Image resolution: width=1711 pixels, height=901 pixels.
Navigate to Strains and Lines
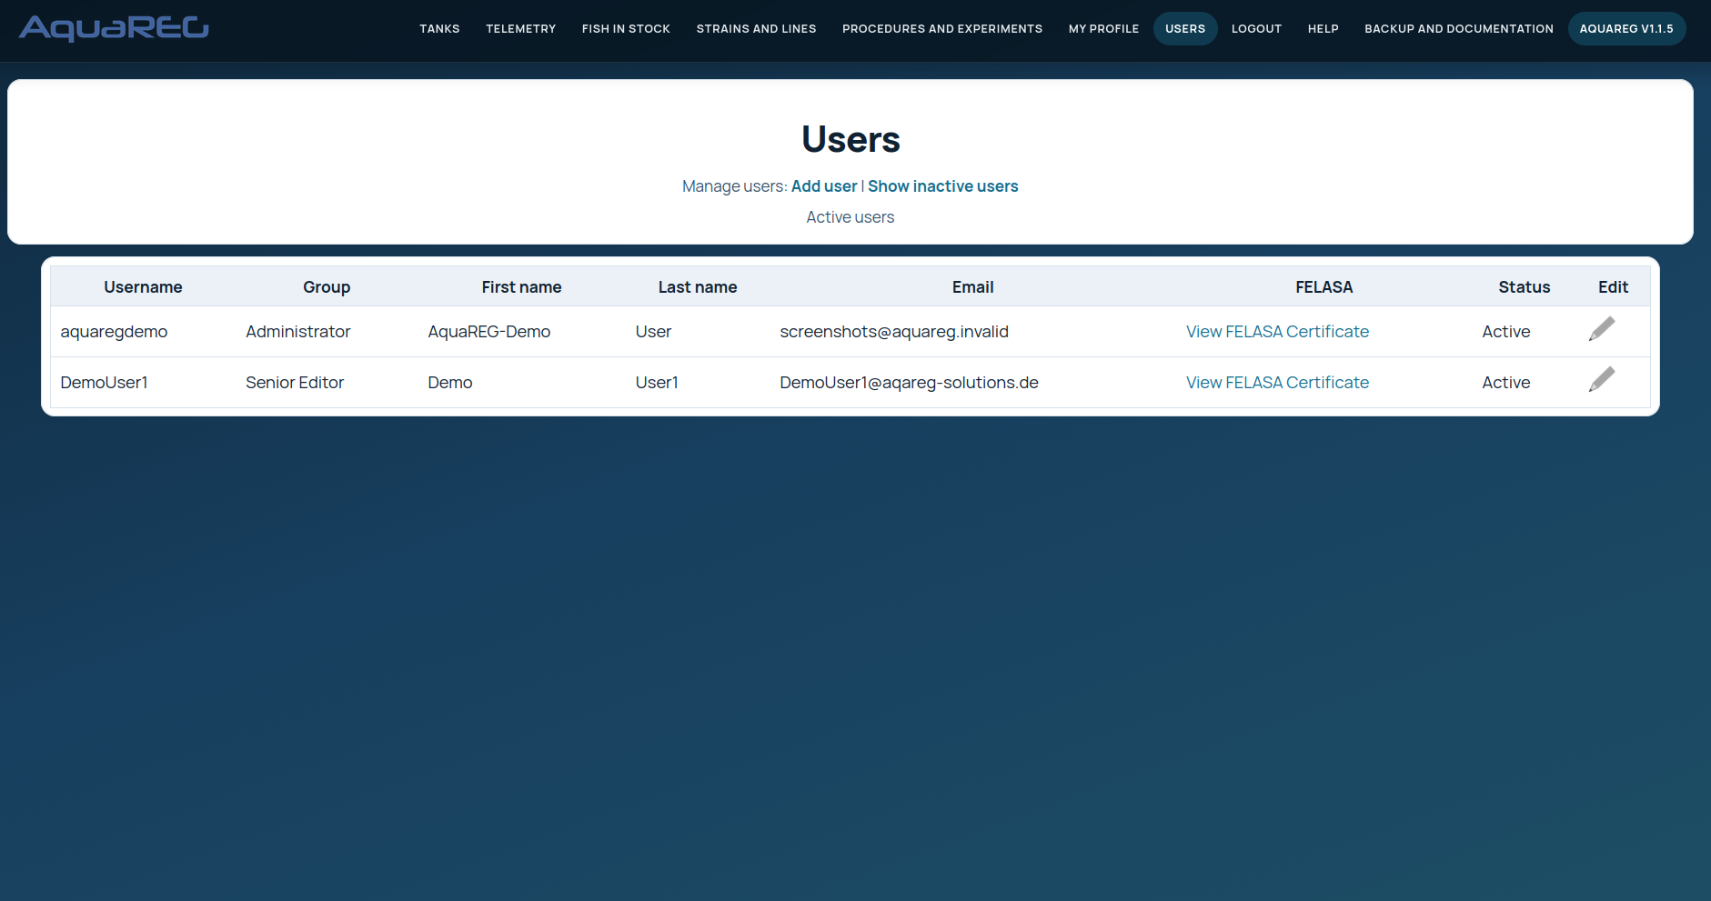pos(756,29)
